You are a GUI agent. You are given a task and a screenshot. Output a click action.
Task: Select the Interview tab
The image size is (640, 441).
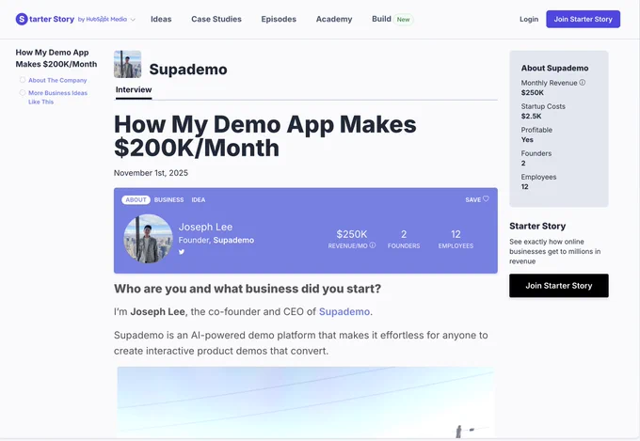134,89
